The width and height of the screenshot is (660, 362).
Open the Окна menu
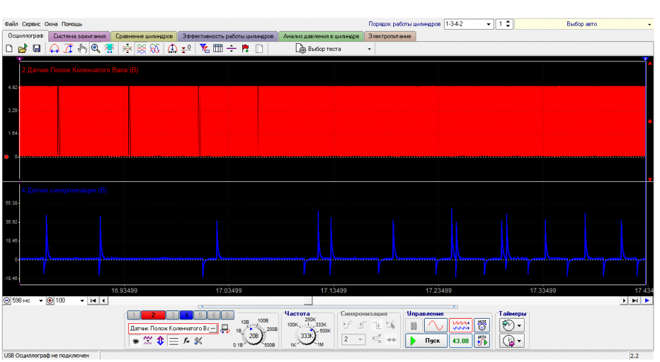[x=51, y=24]
